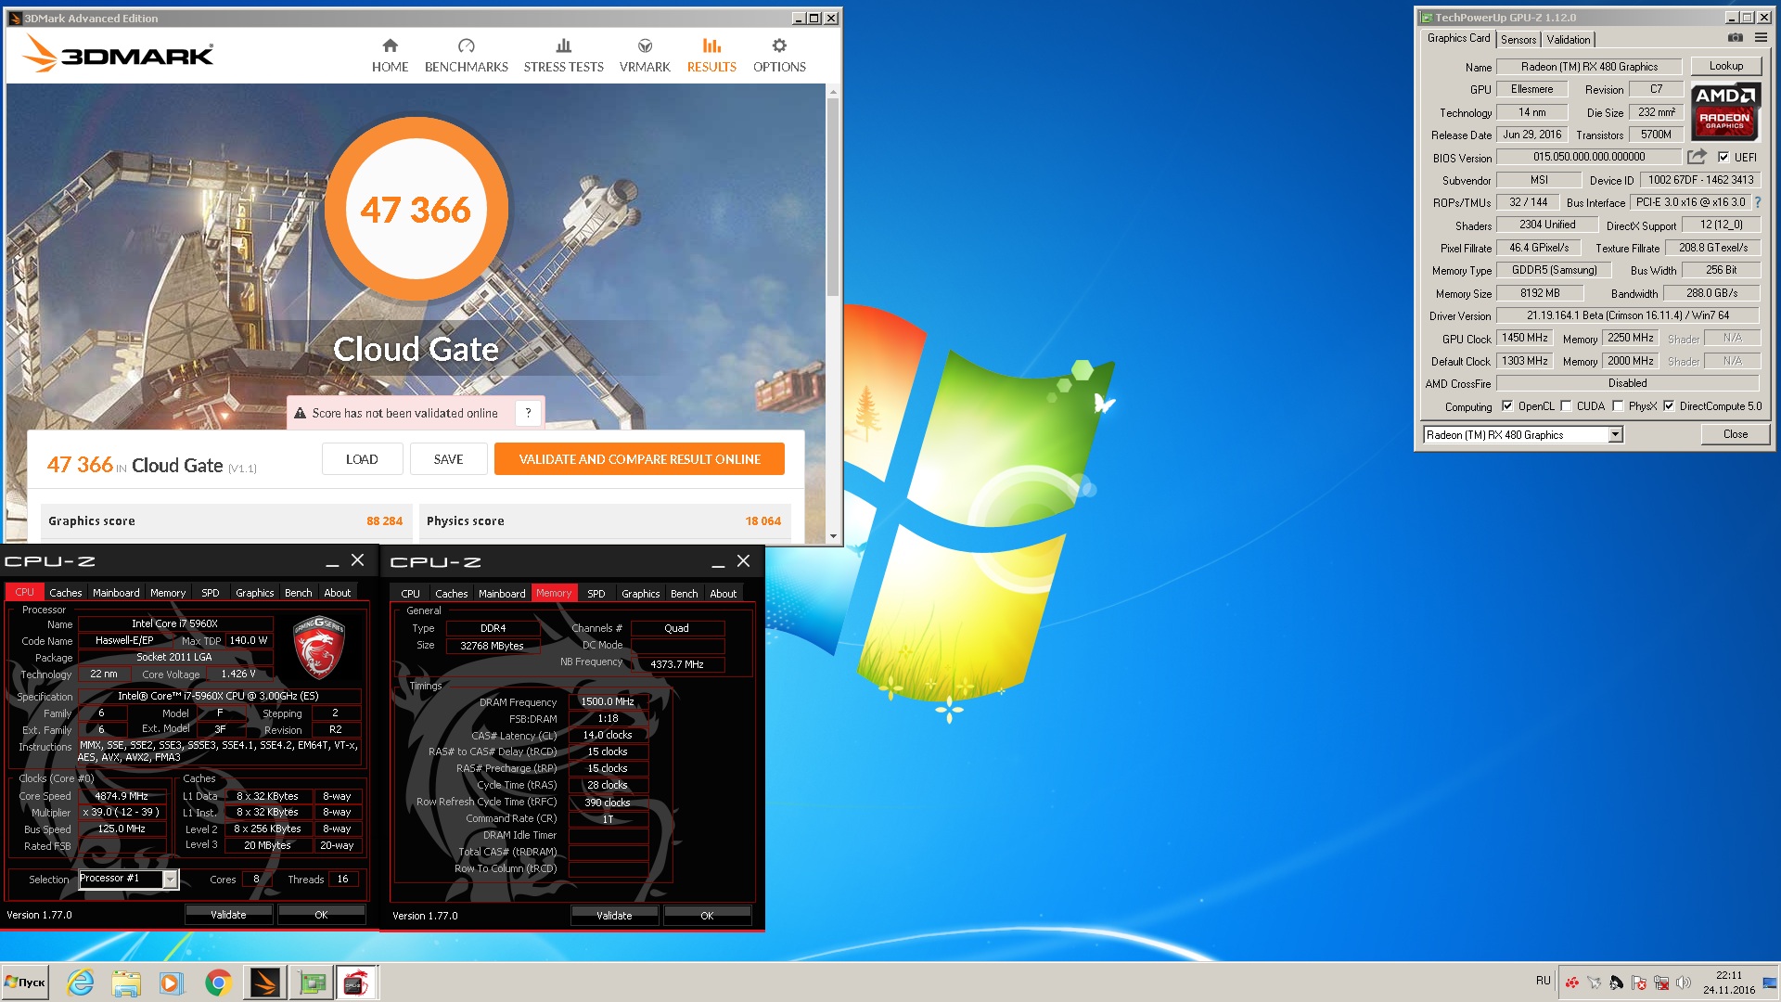Click Validate in the right CPU-Z window

[614, 916]
